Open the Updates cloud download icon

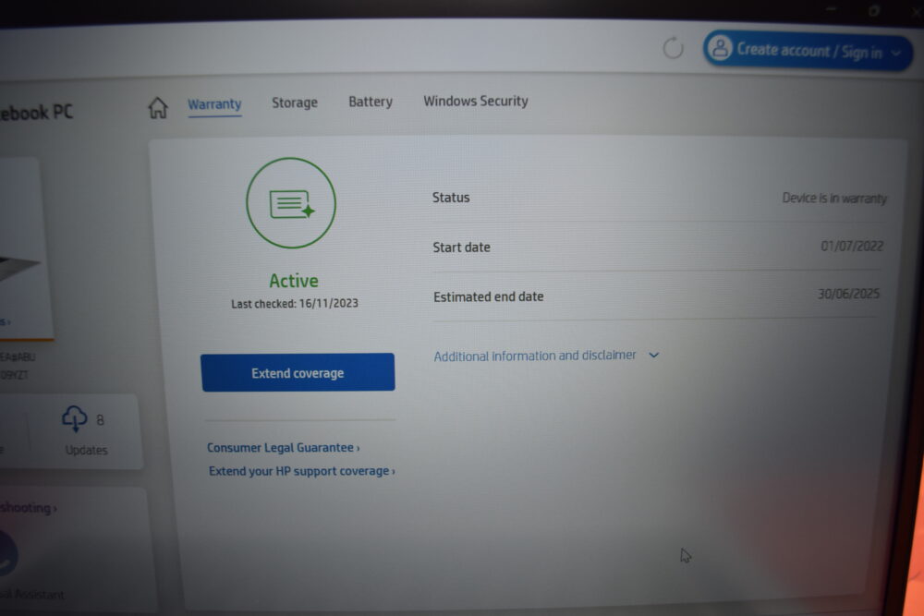74,418
